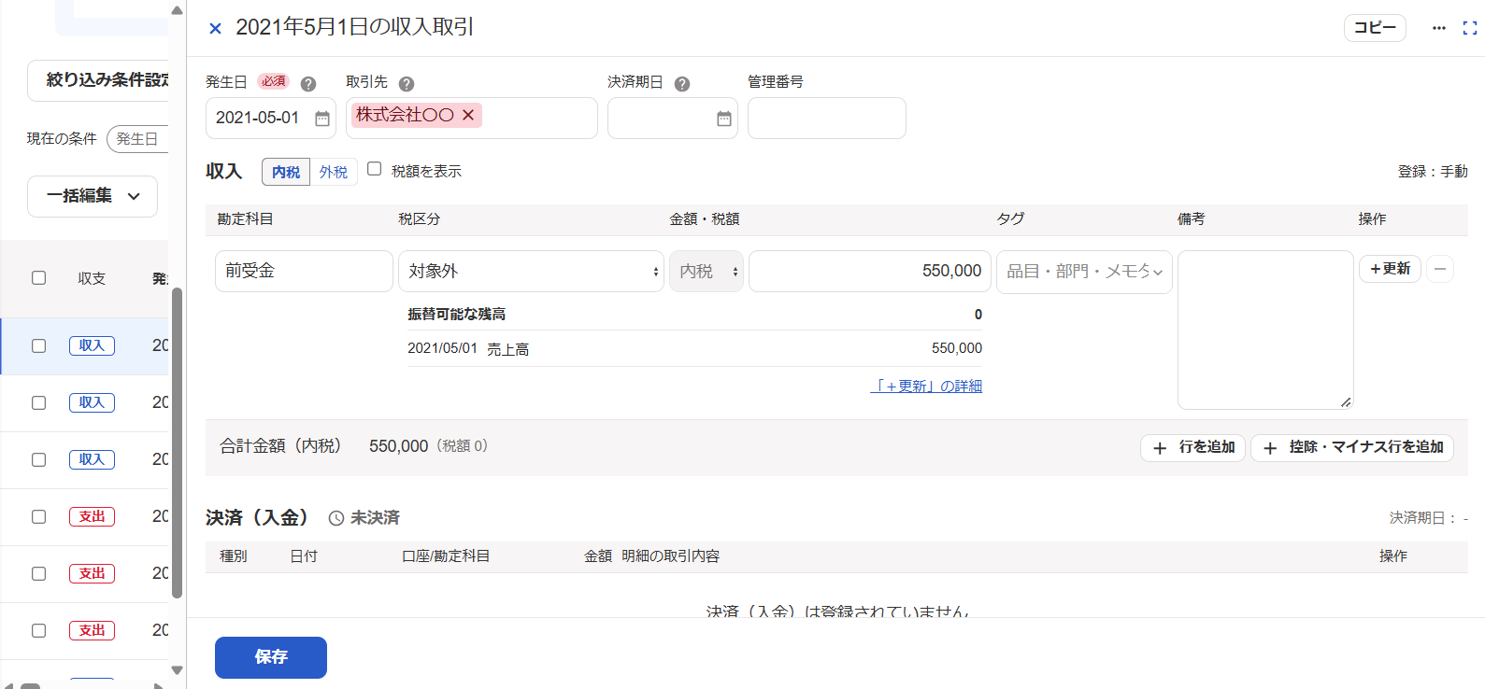Screen dimensions: 1485x689
Task: Check the third 支出 row checkbox
Action: click(x=39, y=631)
